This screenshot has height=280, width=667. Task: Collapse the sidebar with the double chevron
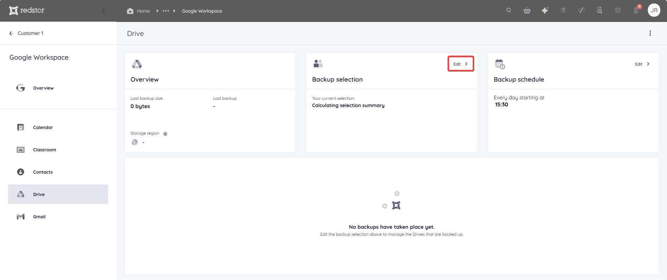click(104, 11)
